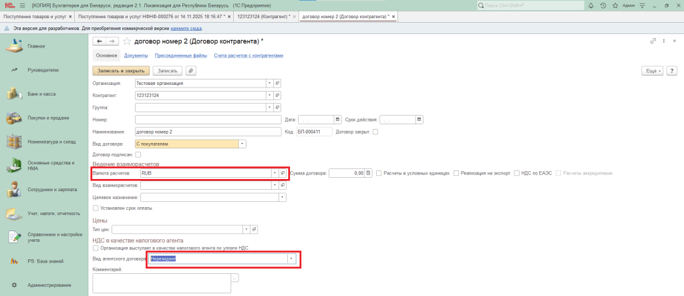The width and height of the screenshot is (684, 296).
Task: Click the get link chain icon
Action: point(653,41)
